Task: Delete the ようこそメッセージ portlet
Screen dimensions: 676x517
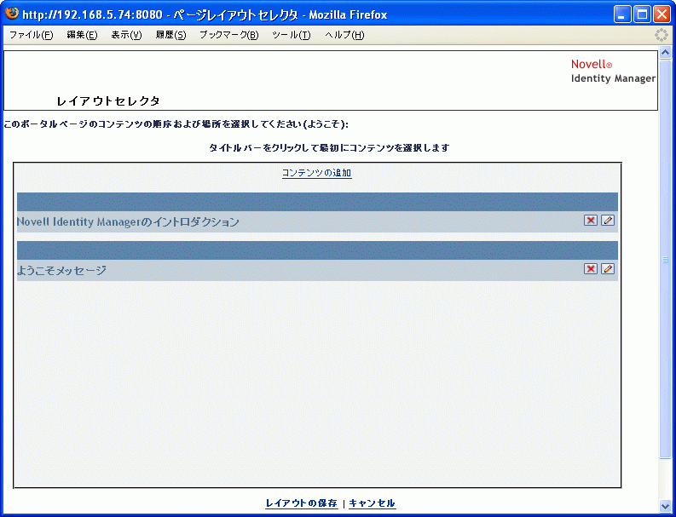Action: click(x=590, y=269)
